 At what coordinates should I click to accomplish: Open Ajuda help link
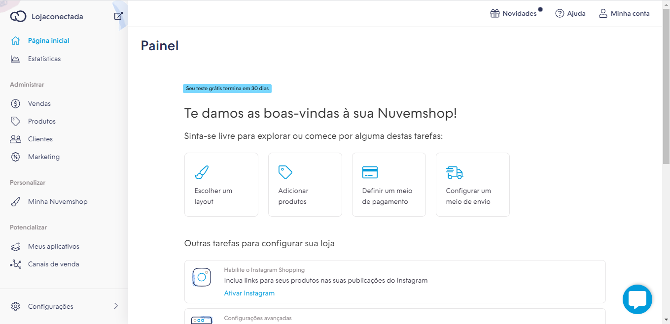tap(576, 14)
